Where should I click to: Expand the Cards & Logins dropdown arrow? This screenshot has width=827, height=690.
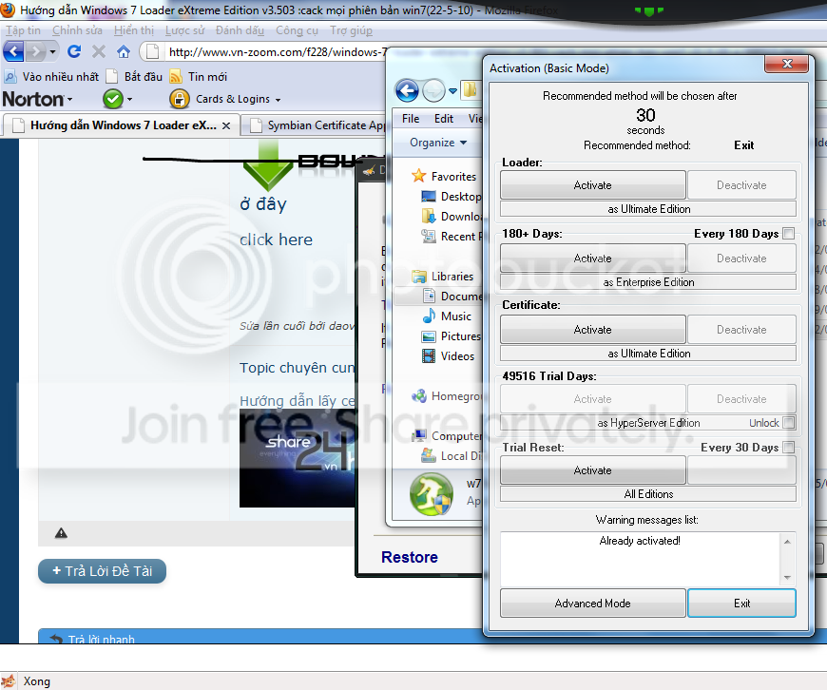pos(278,100)
